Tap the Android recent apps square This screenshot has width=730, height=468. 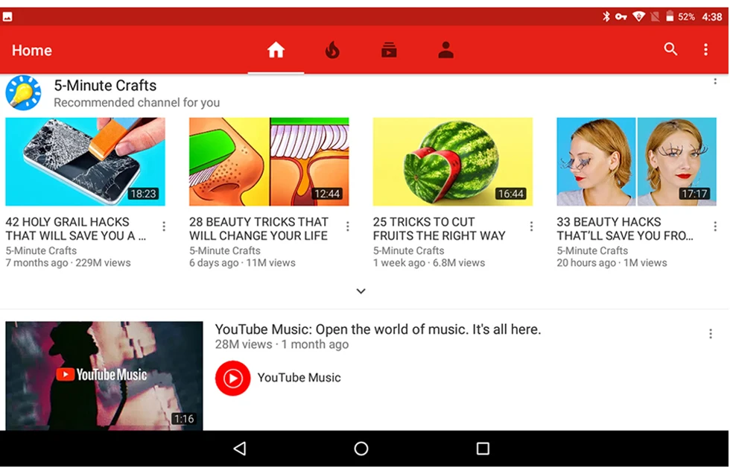pyautogui.click(x=483, y=449)
